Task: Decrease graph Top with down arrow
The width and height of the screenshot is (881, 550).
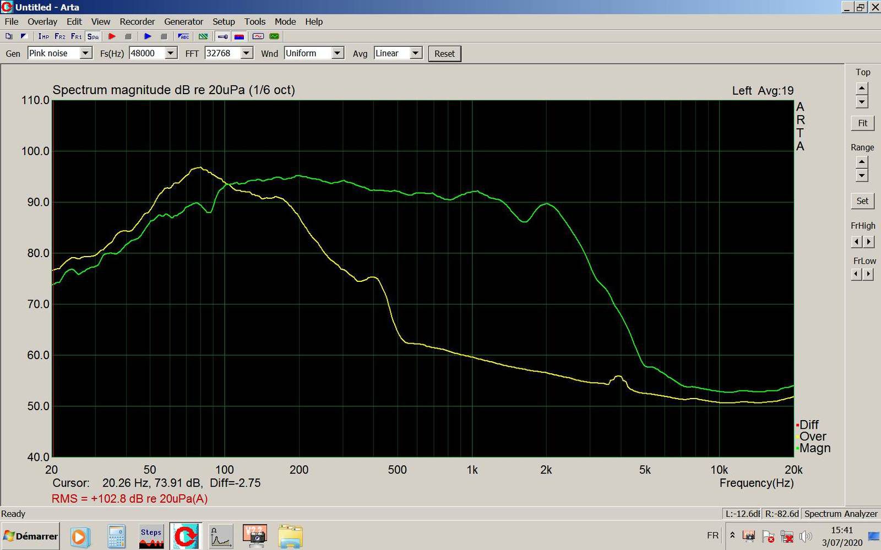Action: 862,102
